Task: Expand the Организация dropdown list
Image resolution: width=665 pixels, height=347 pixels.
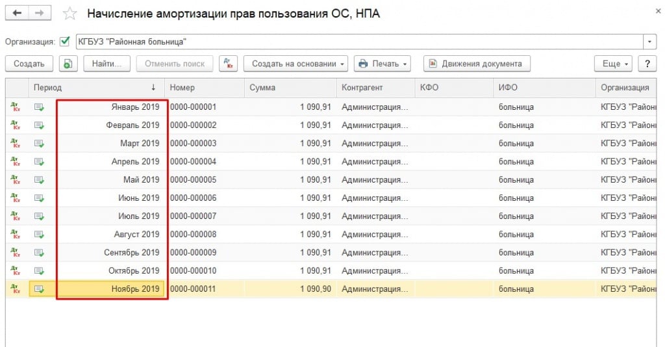Action: pos(650,42)
